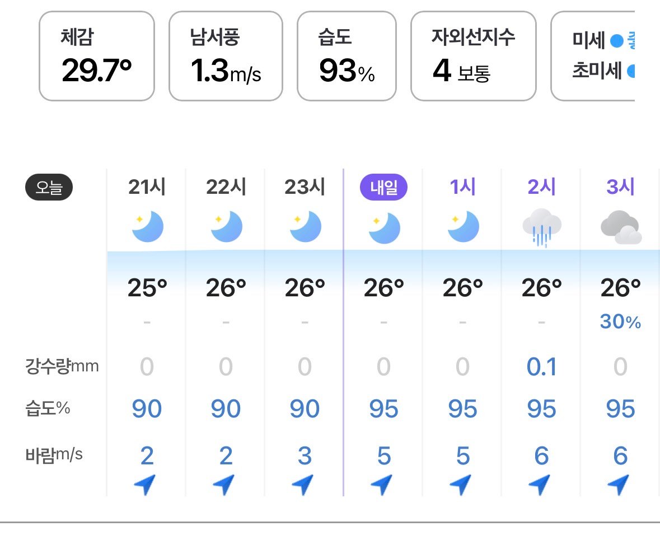Select the purple 내일 day badge
The width and height of the screenshot is (660, 540).
pyautogui.click(x=384, y=187)
